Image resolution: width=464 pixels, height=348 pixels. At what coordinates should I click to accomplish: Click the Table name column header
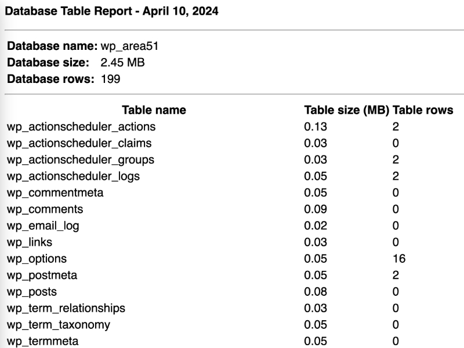coord(154,110)
